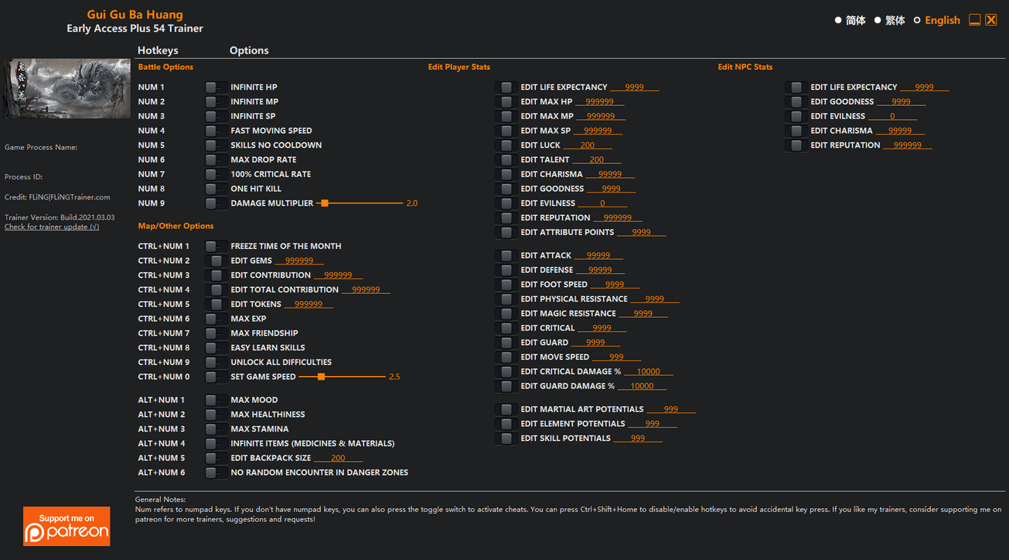1009x560 pixels.
Task: Click the Edit Gems value field
Action: click(299, 261)
